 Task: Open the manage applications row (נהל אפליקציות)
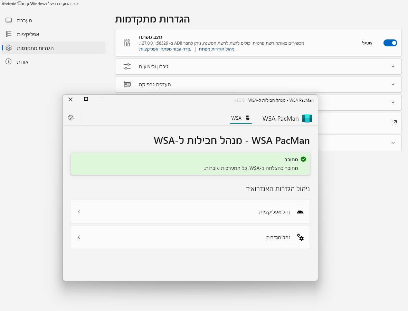pyautogui.click(x=190, y=211)
